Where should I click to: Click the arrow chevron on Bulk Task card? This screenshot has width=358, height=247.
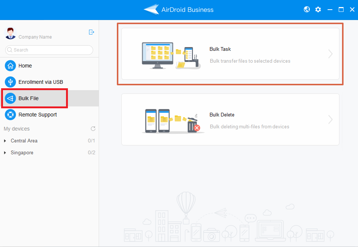pyautogui.click(x=330, y=54)
